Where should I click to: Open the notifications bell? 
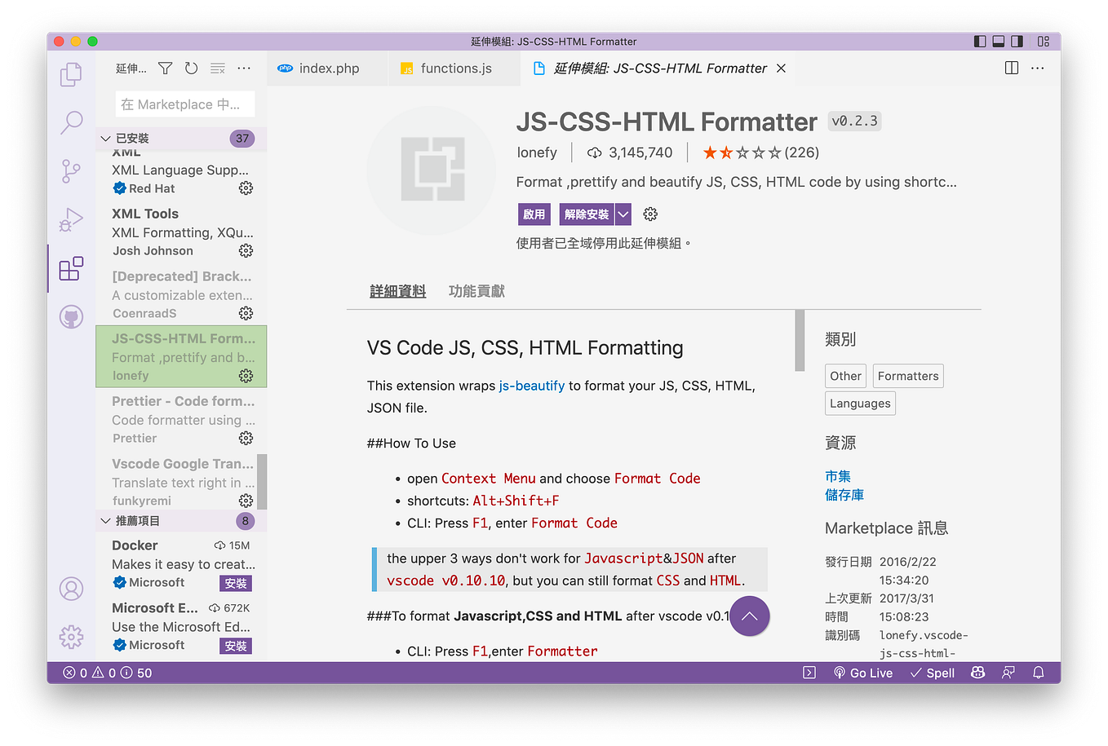1037,673
